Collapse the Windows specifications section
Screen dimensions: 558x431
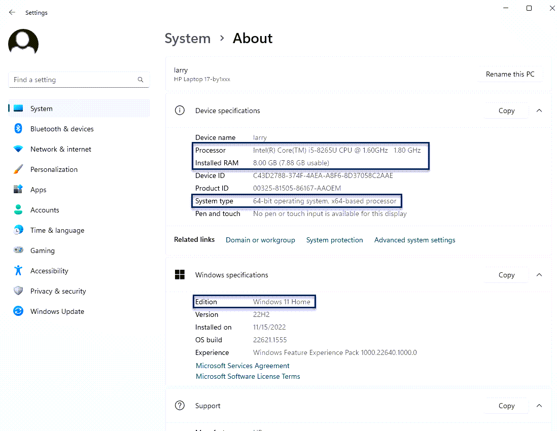[539, 275]
